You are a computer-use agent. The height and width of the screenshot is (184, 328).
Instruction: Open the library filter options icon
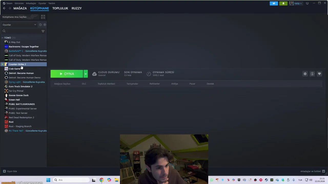point(43,31)
